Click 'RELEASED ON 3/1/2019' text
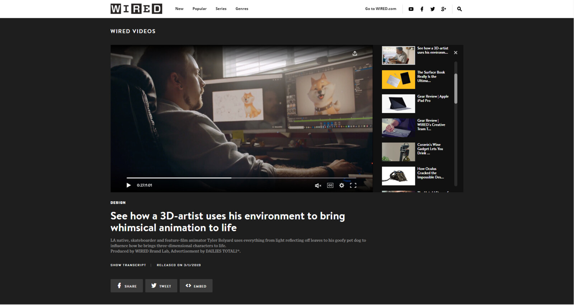 point(179,265)
